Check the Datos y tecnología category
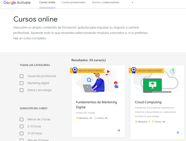This screenshot has height=141, width=186. (x=22, y=90)
